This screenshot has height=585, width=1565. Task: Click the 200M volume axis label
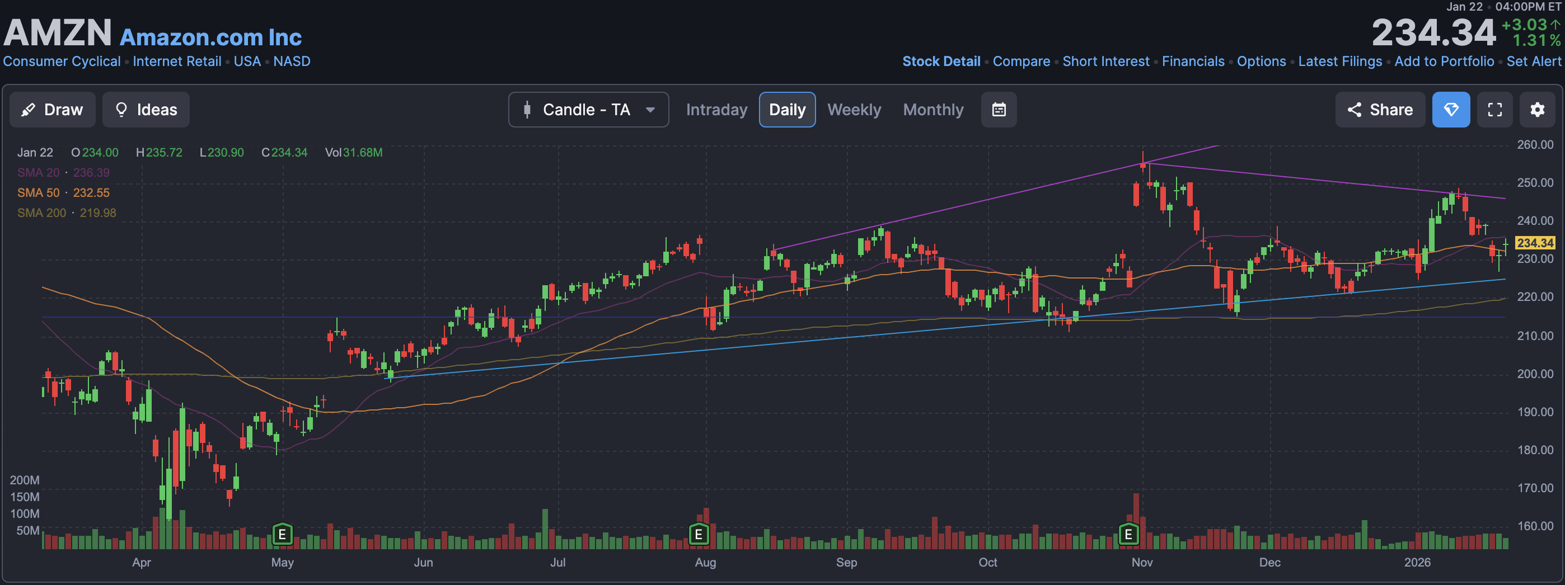pos(24,479)
